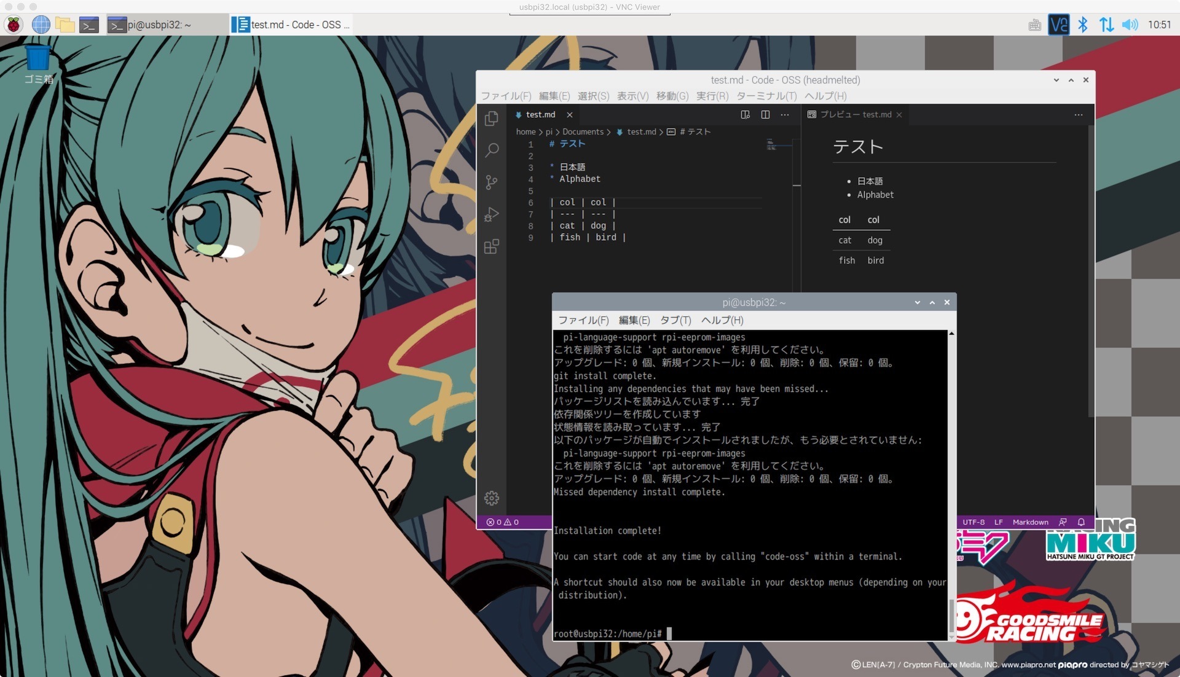Open the Raspberry Pi application menu

click(x=14, y=25)
